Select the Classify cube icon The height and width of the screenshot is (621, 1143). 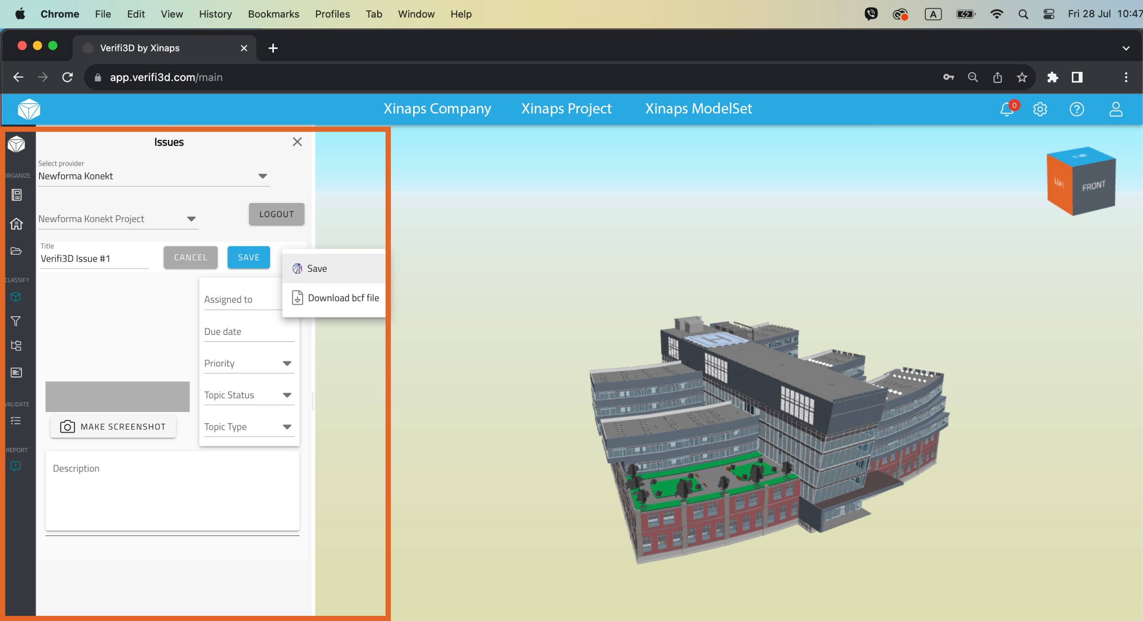(16, 297)
